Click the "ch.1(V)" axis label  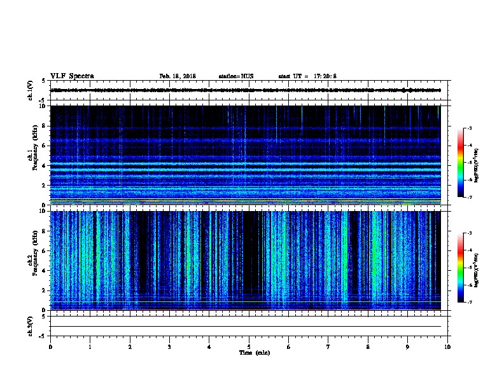tap(30, 90)
